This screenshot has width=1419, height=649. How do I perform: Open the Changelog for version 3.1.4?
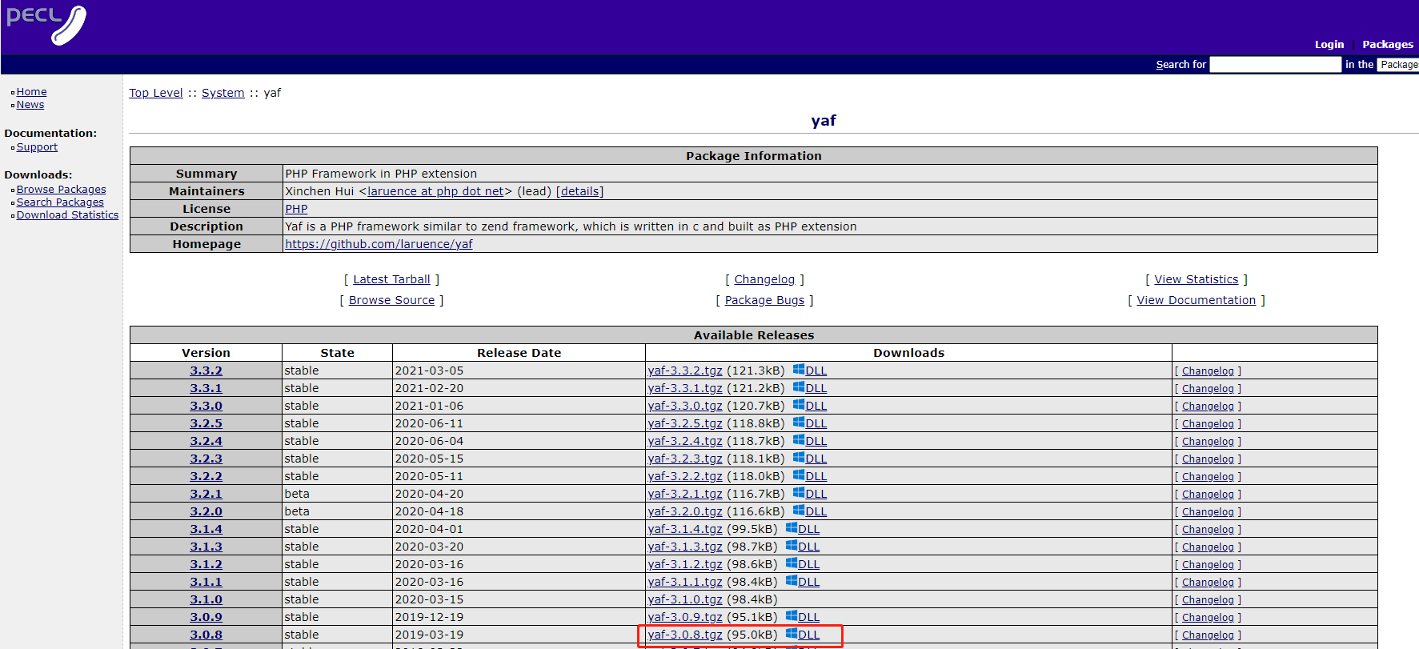point(1208,530)
